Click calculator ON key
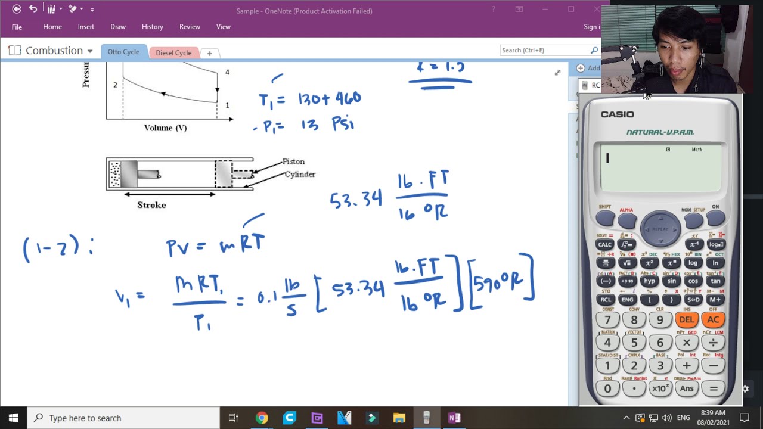Image resolution: width=763 pixels, height=429 pixels. click(x=715, y=219)
